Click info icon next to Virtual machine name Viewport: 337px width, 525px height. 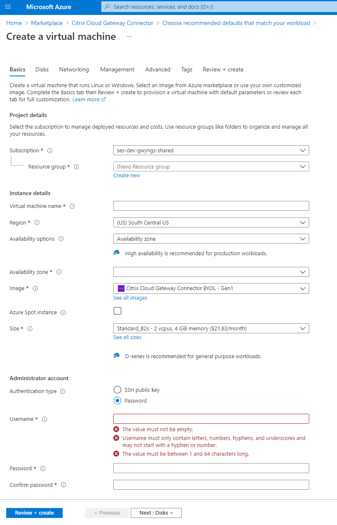(72, 206)
